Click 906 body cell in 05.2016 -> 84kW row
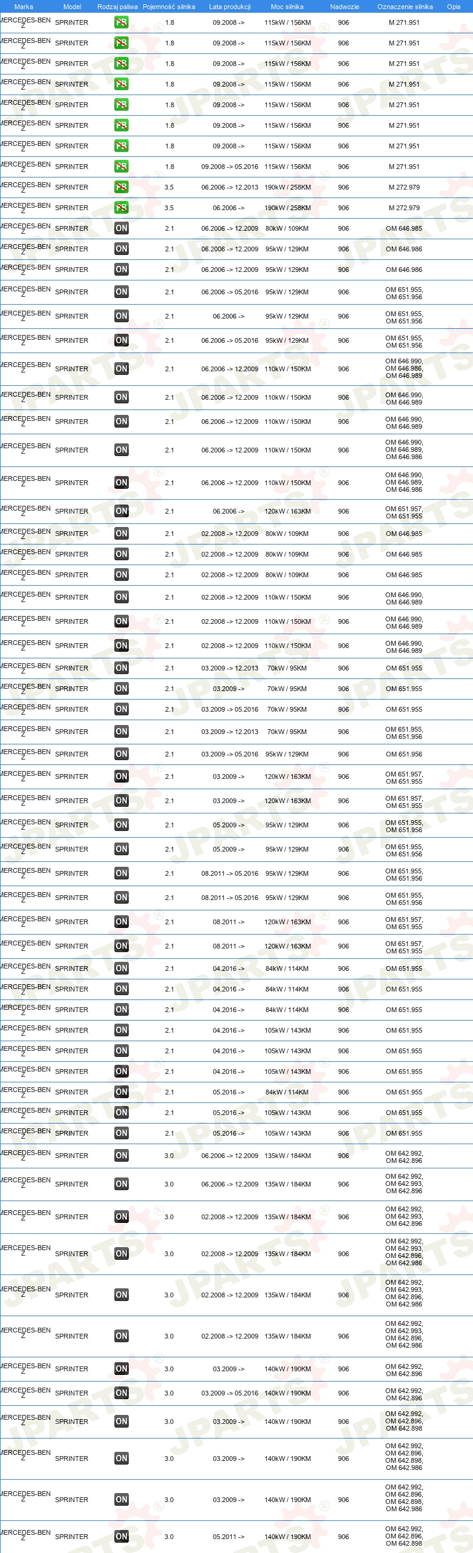Screen dimensions: 473x1553 [x=344, y=1092]
